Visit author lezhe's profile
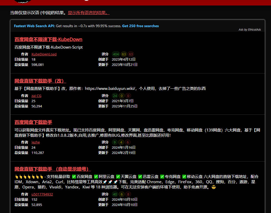 coord(36,142)
